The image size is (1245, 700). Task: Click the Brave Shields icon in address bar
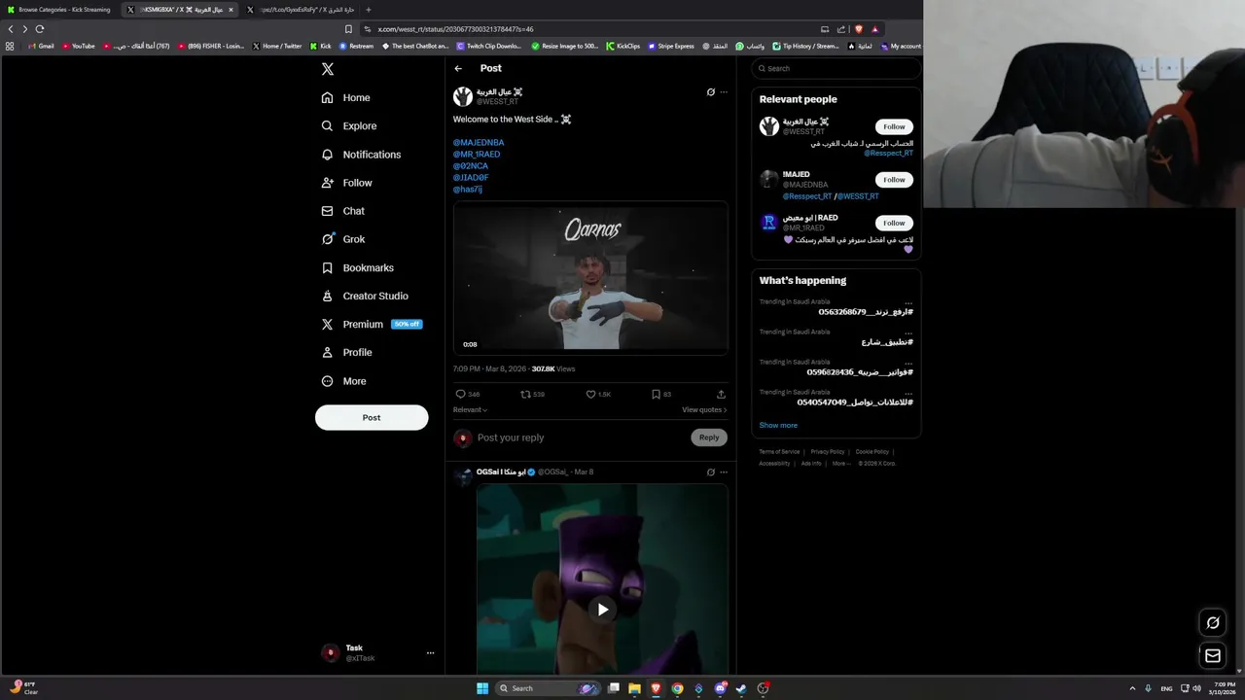point(859,29)
